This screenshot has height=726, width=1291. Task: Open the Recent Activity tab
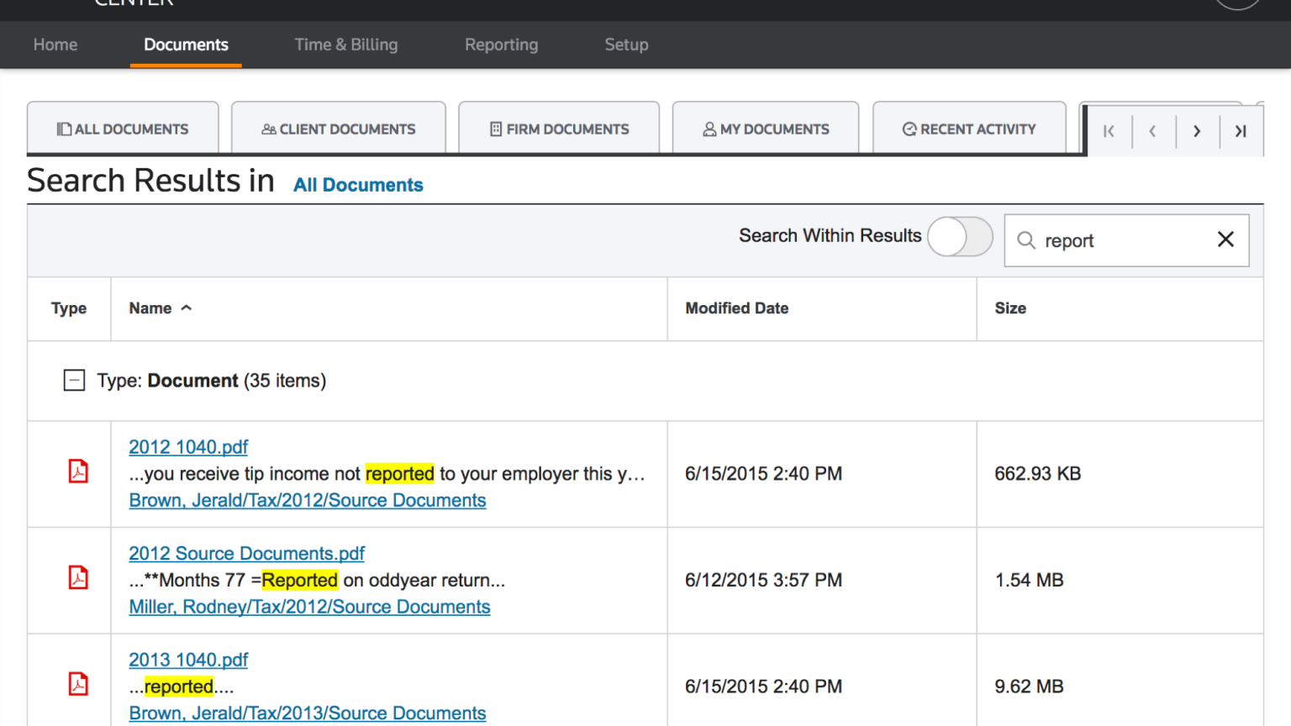pos(969,129)
